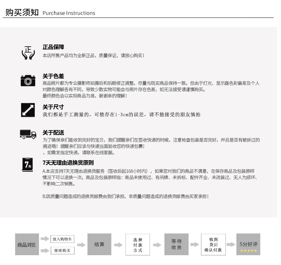Click the 购买须知 Purchase Instructions title
Image resolution: width=281 pixels, height=265 pixels.
(50, 13)
